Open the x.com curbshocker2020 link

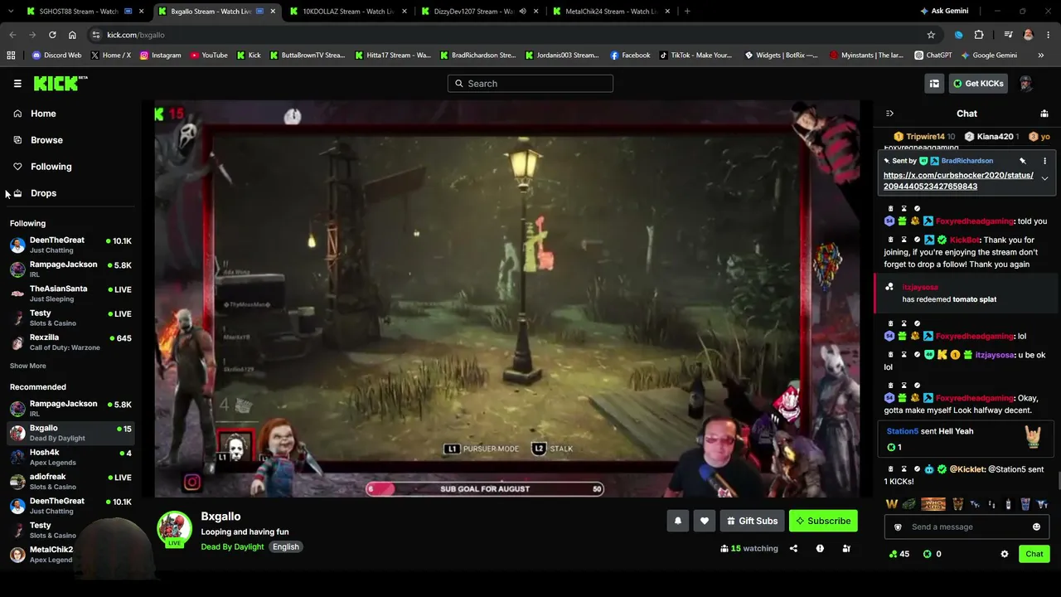(x=958, y=181)
